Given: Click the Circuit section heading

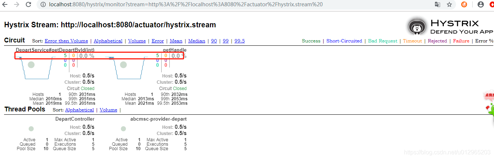Looking at the screenshot, I should click(x=15, y=40).
